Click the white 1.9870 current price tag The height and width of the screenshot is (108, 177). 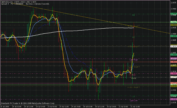[174, 46]
